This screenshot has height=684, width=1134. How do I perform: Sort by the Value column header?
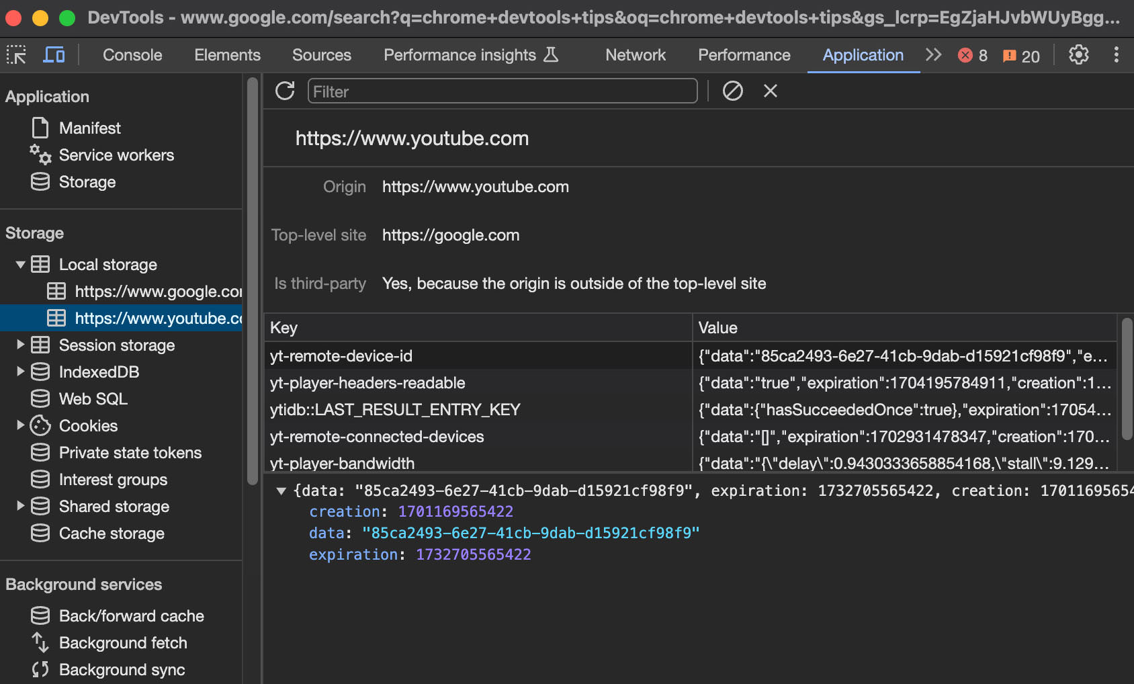tap(904, 327)
